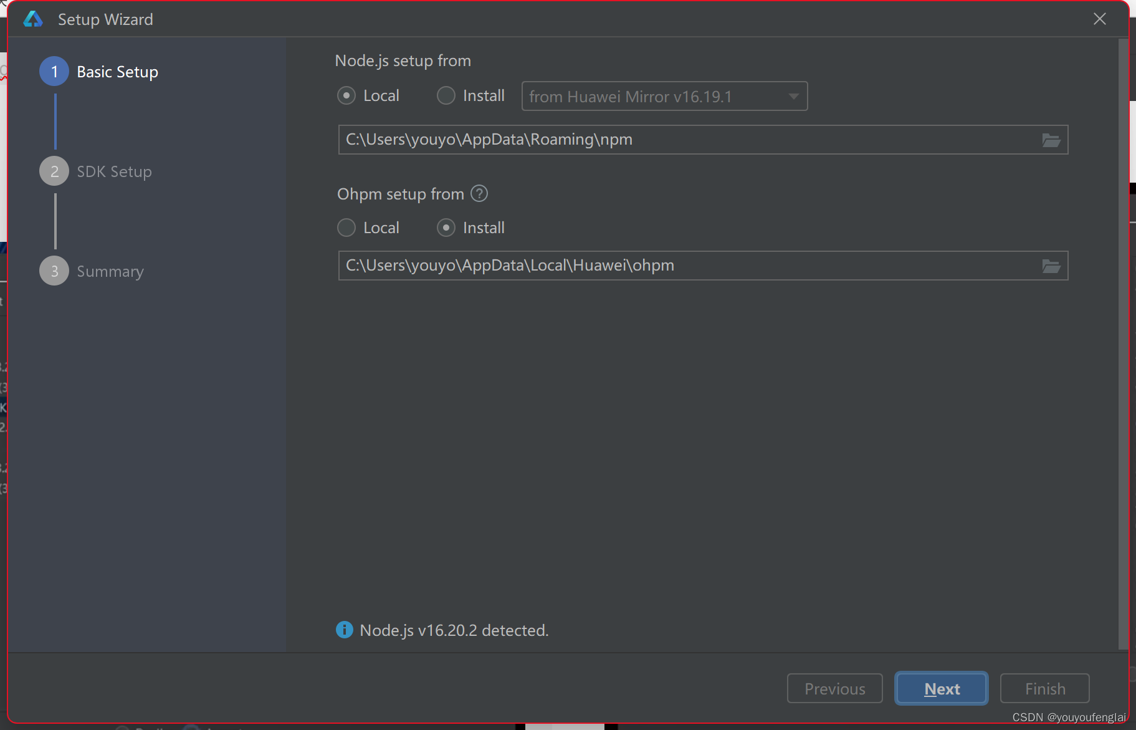Browse folder for ohpm install path
This screenshot has width=1136, height=730.
1051,266
